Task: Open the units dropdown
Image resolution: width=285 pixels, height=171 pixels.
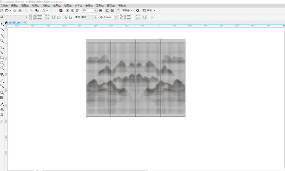Action: tap(96, 17)
